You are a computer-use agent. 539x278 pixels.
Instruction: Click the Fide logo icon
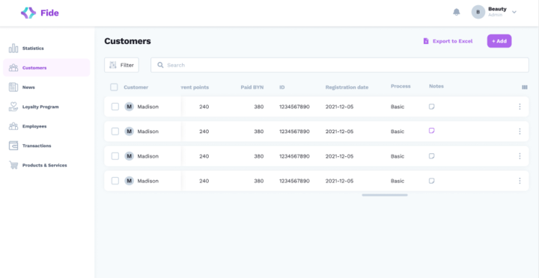[x=28, y=13]
